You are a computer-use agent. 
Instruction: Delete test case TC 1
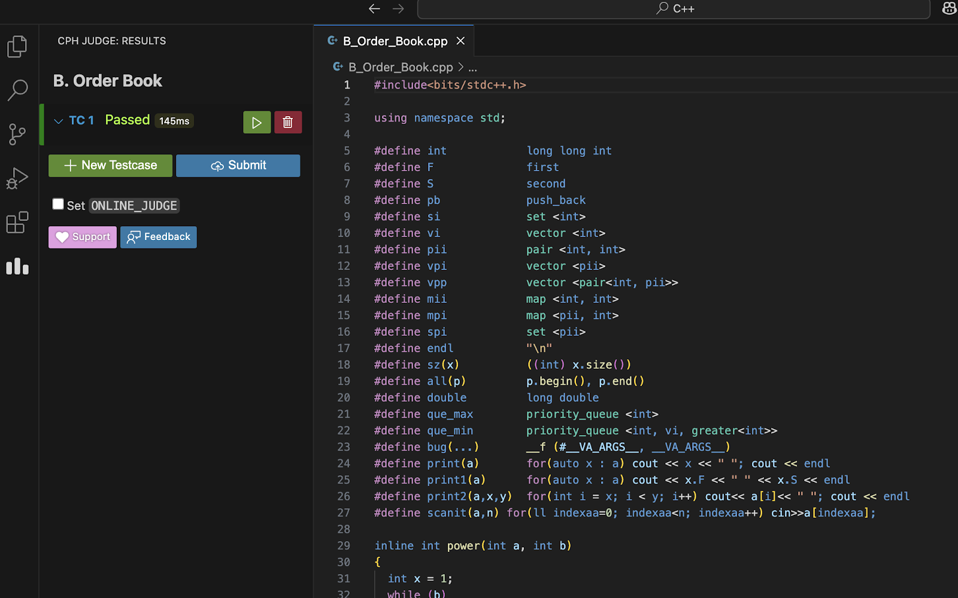pyautogui.click(x=288, y=122)
